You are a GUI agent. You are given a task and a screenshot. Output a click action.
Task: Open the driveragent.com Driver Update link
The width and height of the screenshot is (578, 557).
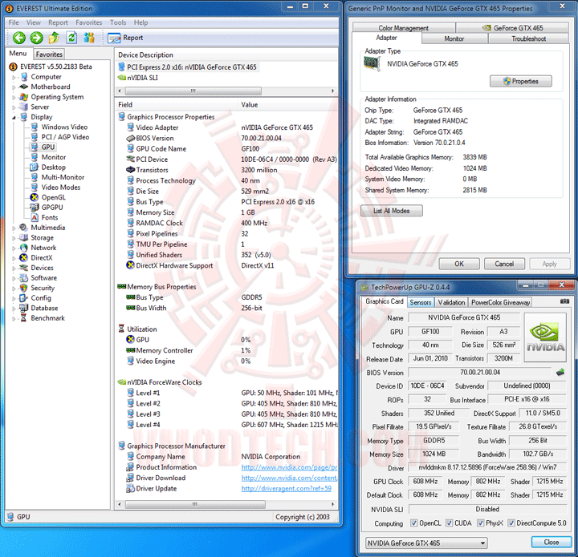click(x=287, y=489)
